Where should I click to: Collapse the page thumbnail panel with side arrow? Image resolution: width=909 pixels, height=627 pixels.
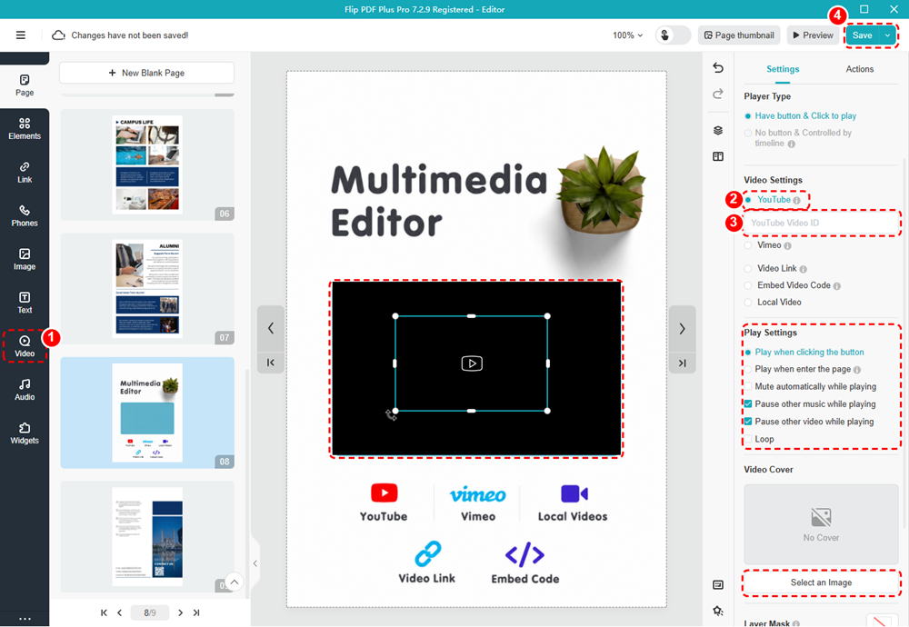[x=255, y=563]
